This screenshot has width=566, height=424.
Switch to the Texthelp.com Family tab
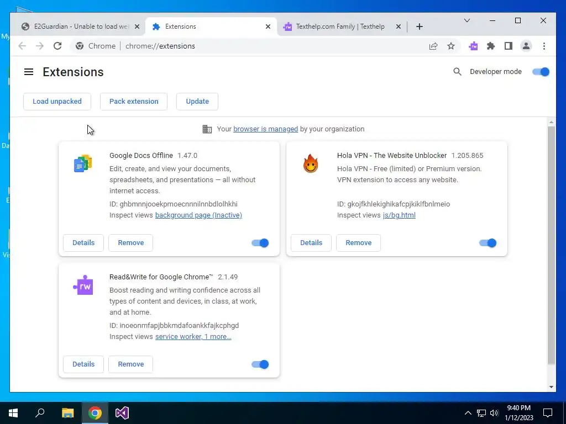pyautogui.click(x=340, y=26)
